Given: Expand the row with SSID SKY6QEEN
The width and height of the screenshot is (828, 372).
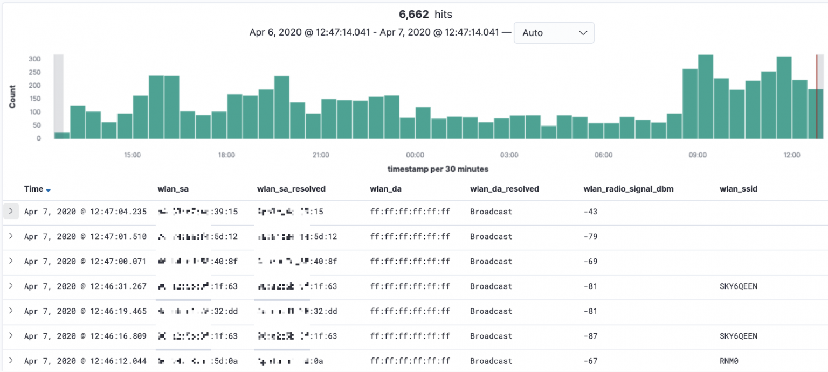Looking at the screenshot, I should pyautogui.click(x=11, y=286).
